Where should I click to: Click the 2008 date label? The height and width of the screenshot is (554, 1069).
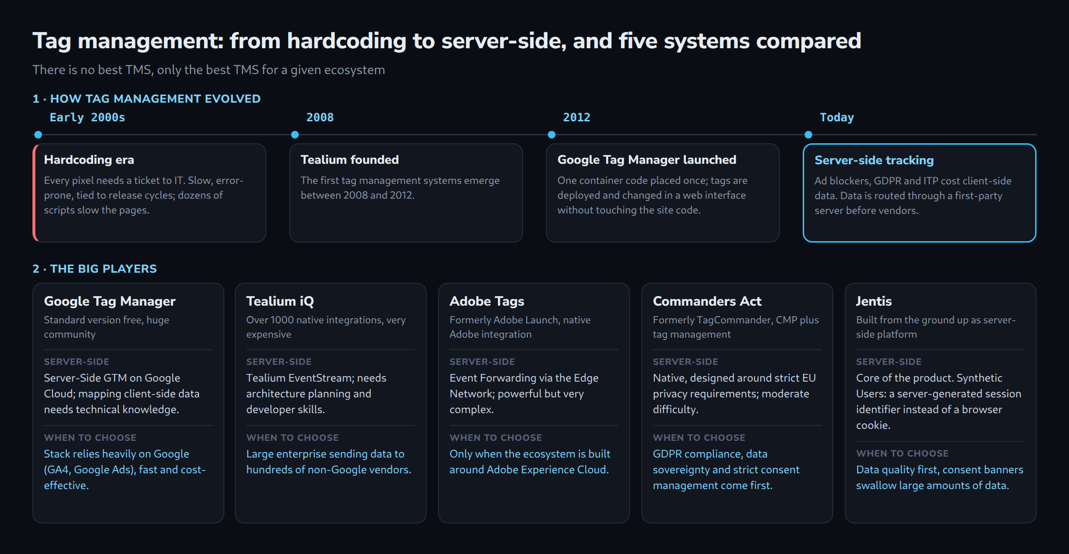pos(320,117)
